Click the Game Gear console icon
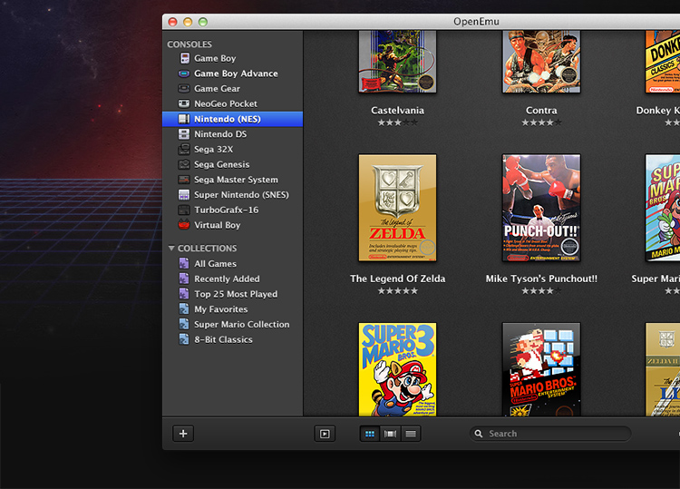This screenshot has width=680, height=489. click(x=184, y=89)
